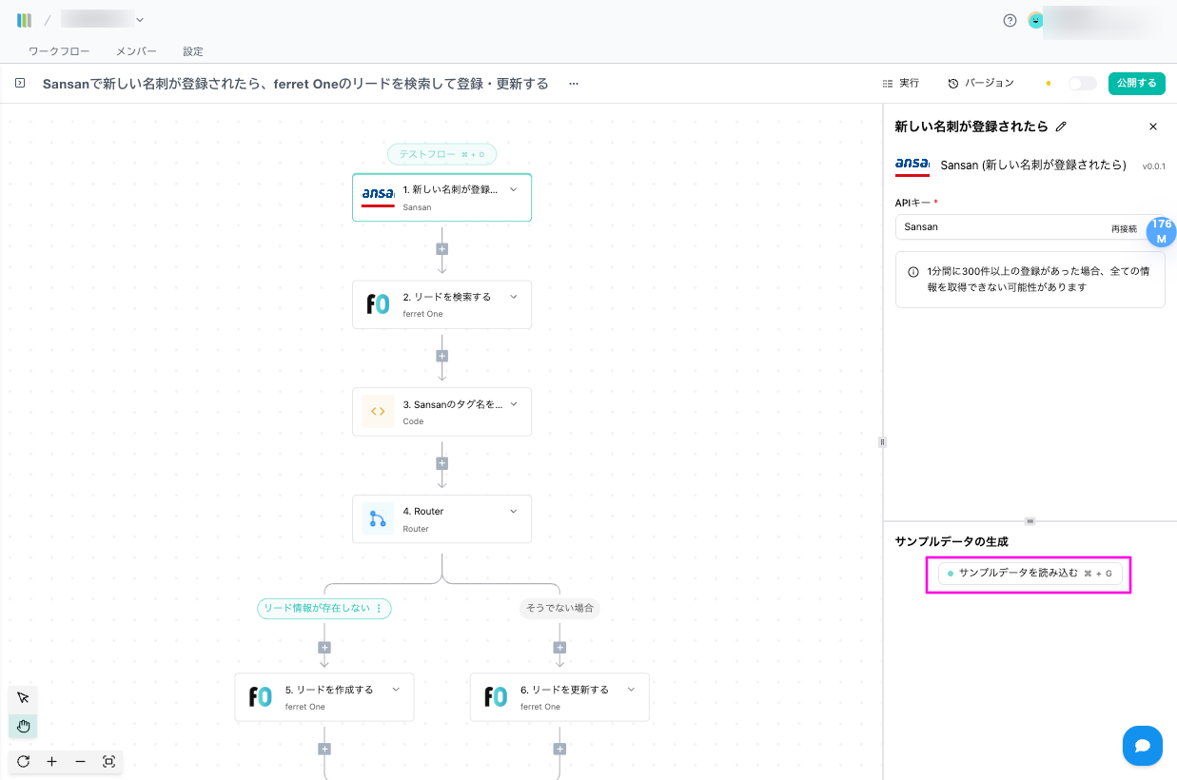1177x780 pixels.
Task: Click the zoom in plus icon
Action: coord(51,762)
